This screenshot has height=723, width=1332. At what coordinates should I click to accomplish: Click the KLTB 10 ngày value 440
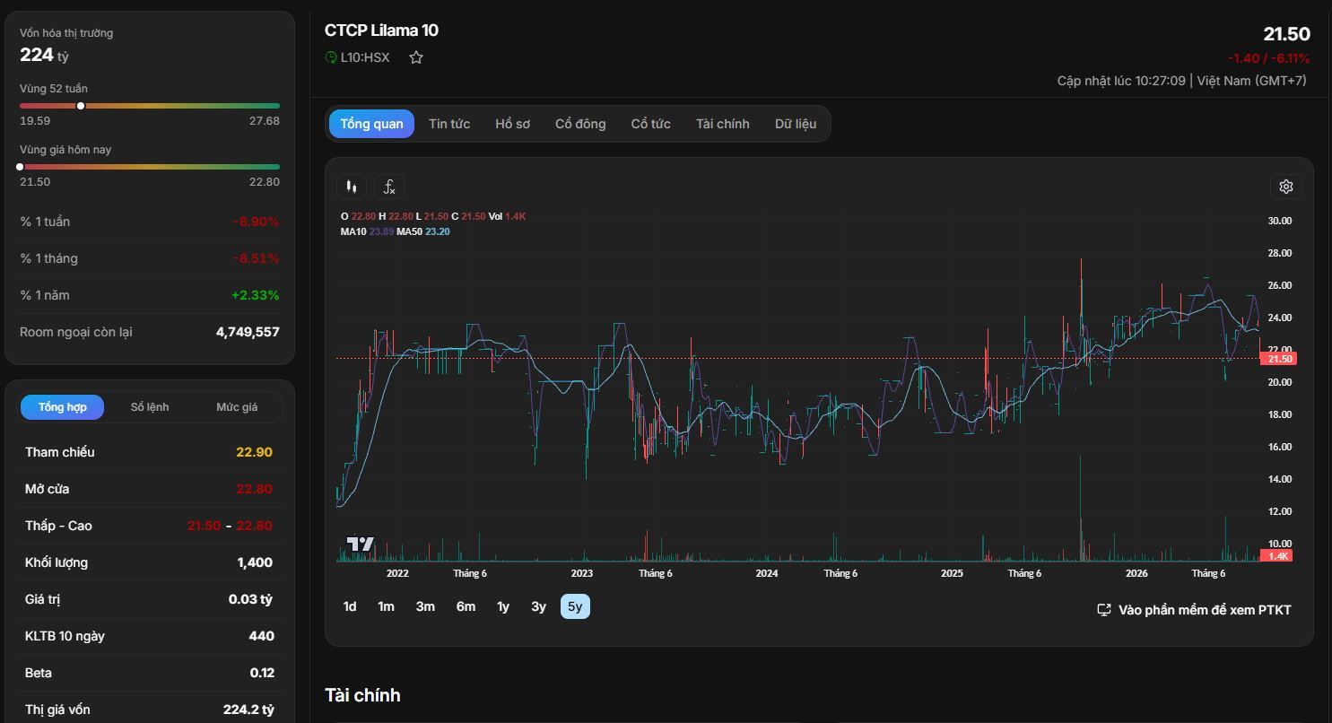[261, 636]
